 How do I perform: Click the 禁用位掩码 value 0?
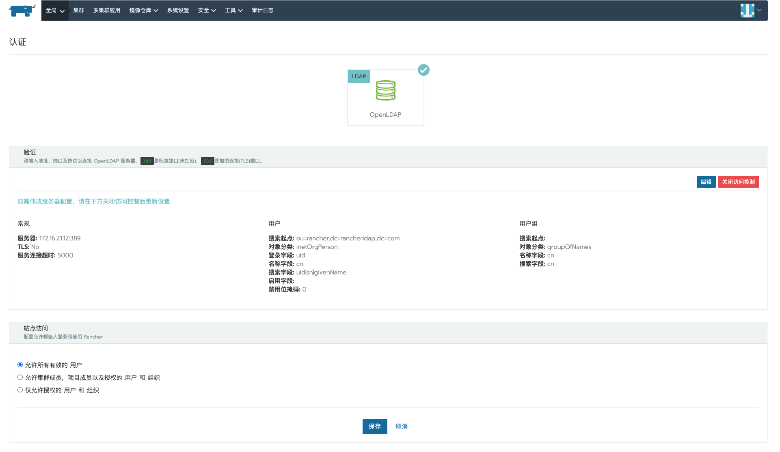click(x=305, y=289)
